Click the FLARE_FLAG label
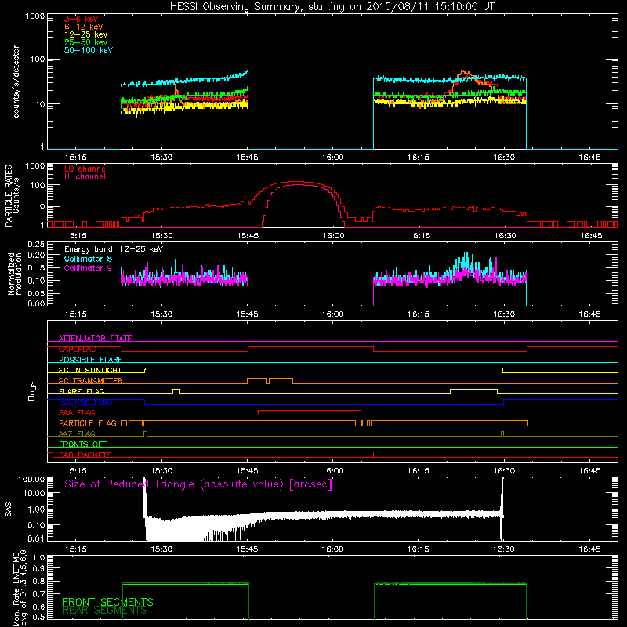627x627 pixels. [82, 391]
